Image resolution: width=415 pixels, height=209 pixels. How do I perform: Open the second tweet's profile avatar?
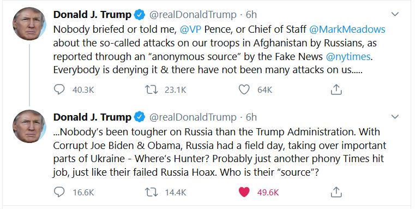point(29,127)
